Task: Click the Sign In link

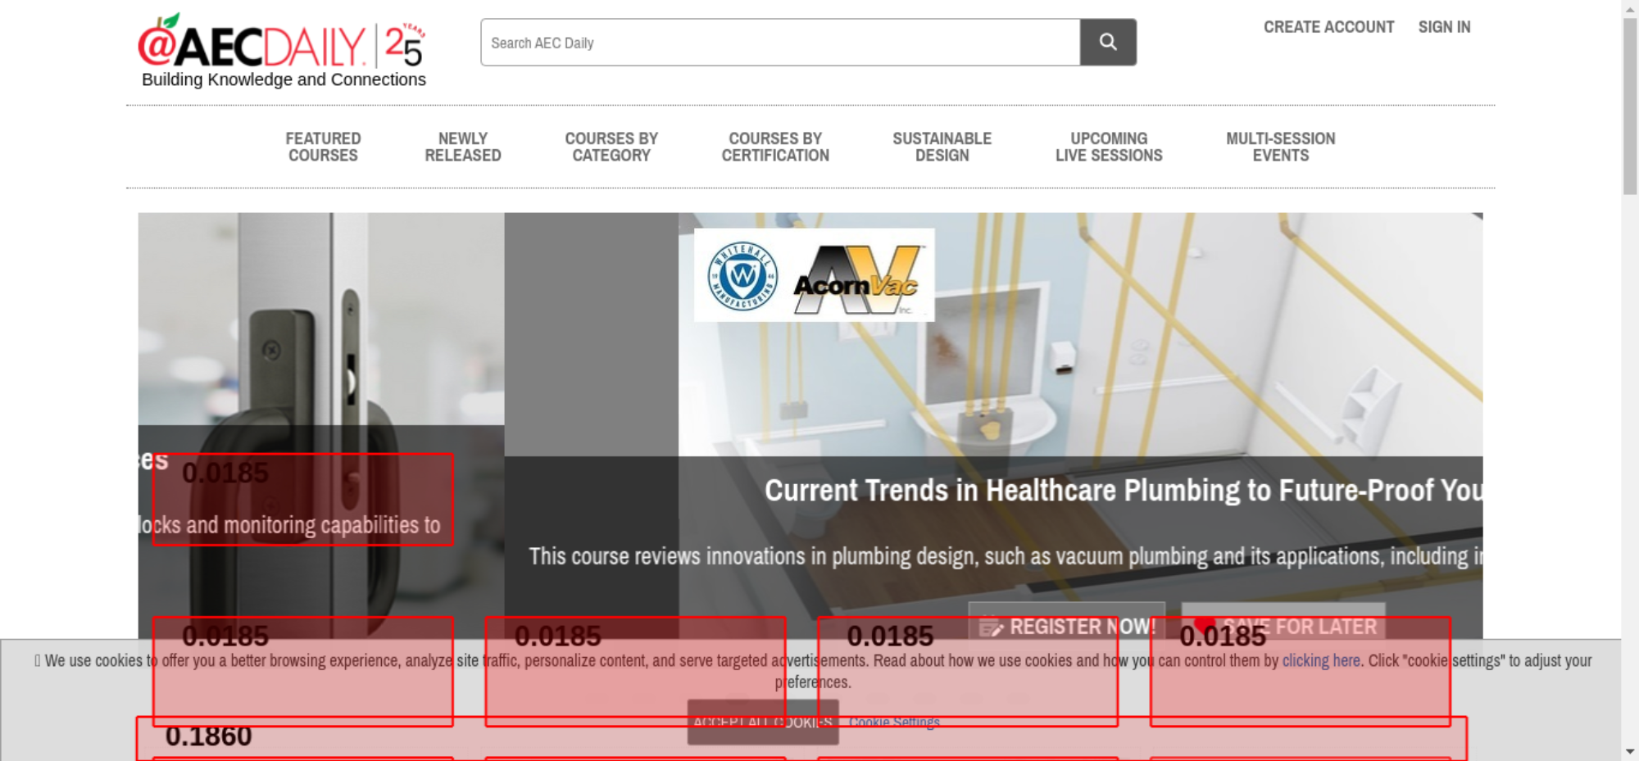Action: 1445,27
